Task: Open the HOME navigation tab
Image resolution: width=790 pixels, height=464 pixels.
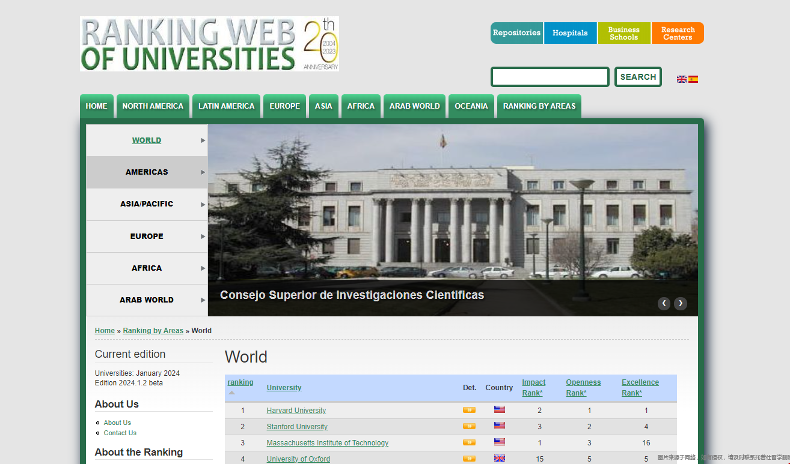Action: [x=97, y=106]
